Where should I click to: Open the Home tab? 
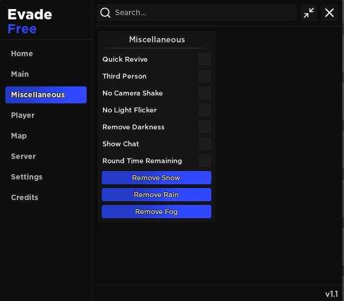pos(46,54)
